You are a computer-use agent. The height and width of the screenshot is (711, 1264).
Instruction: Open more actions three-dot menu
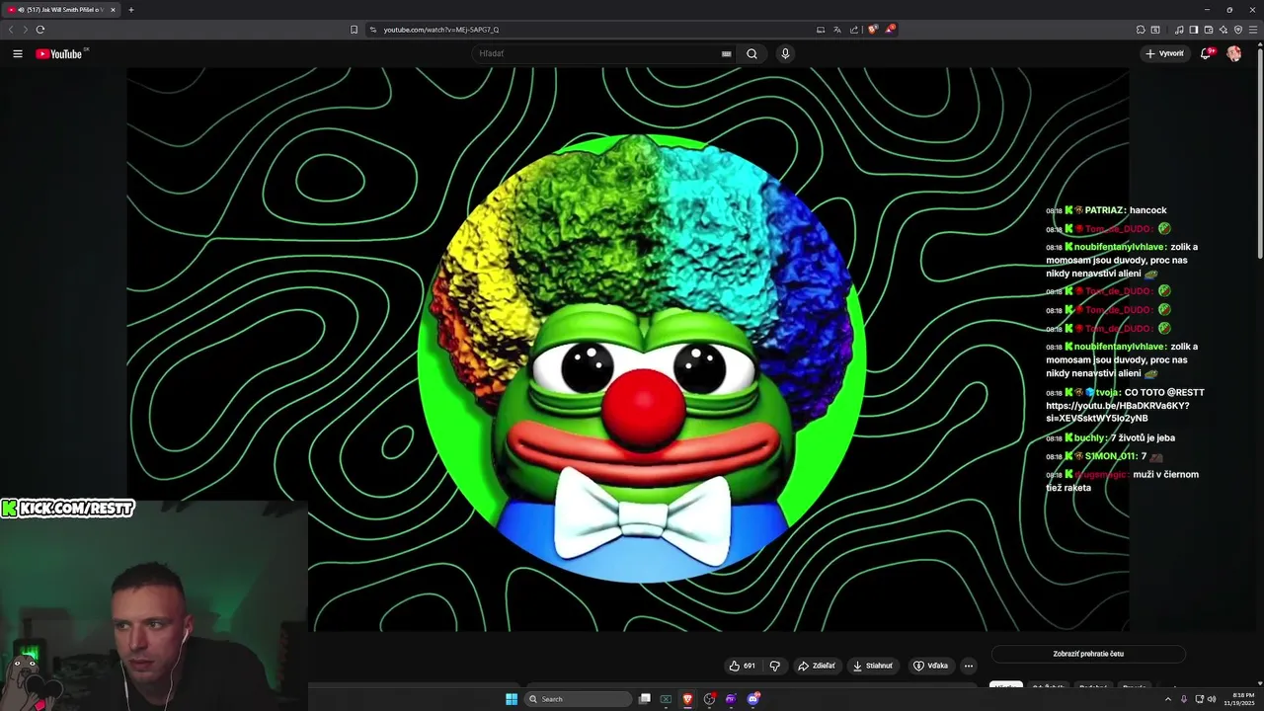click(969, 666)
